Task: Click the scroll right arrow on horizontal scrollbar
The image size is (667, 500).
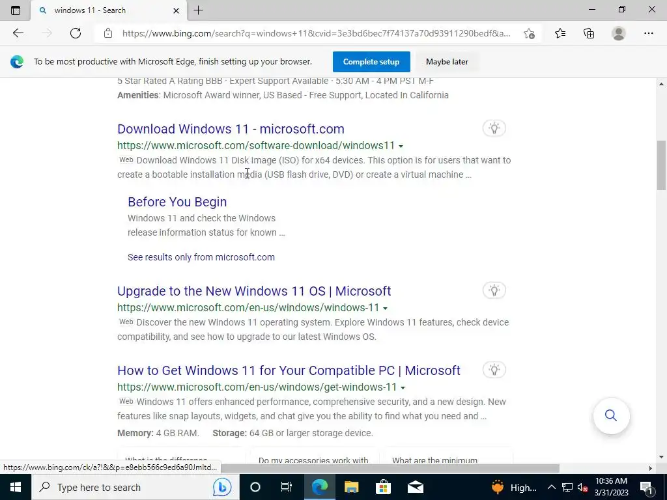Action: pos(651,468)
